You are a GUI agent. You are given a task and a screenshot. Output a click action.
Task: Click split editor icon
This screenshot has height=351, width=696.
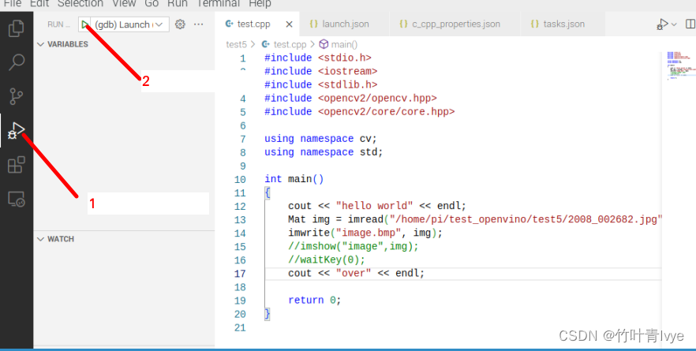tap(690, 24)
